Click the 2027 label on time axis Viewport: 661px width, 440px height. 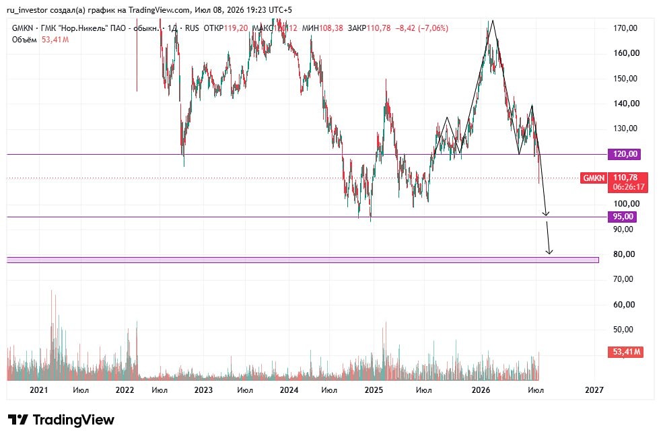(594, 390)
